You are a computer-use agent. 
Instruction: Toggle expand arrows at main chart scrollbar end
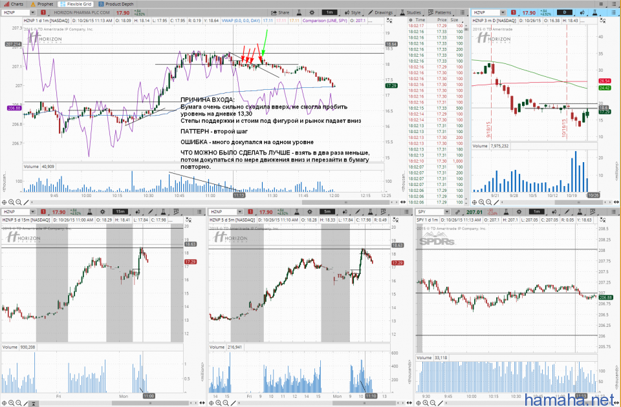(403, 202)
